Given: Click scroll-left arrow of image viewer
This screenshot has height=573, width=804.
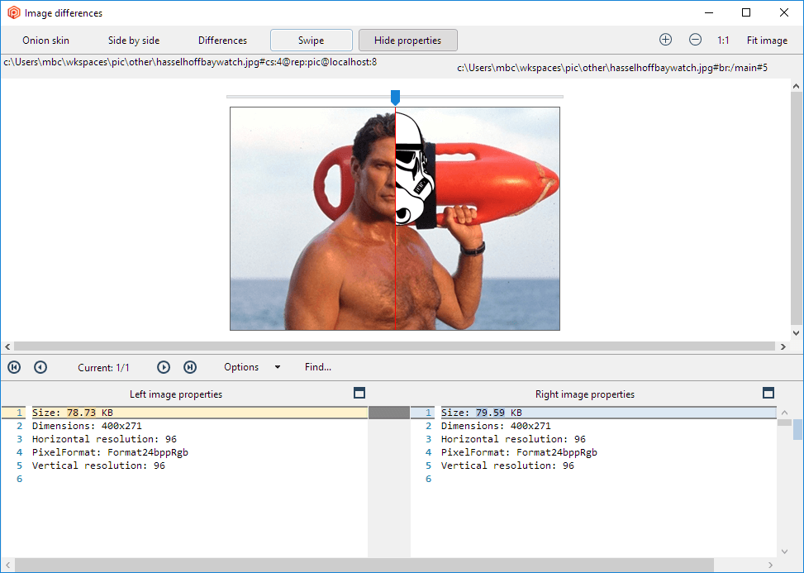Looking at the screenshot, I should pyautogui.click(x=7, y=346).
